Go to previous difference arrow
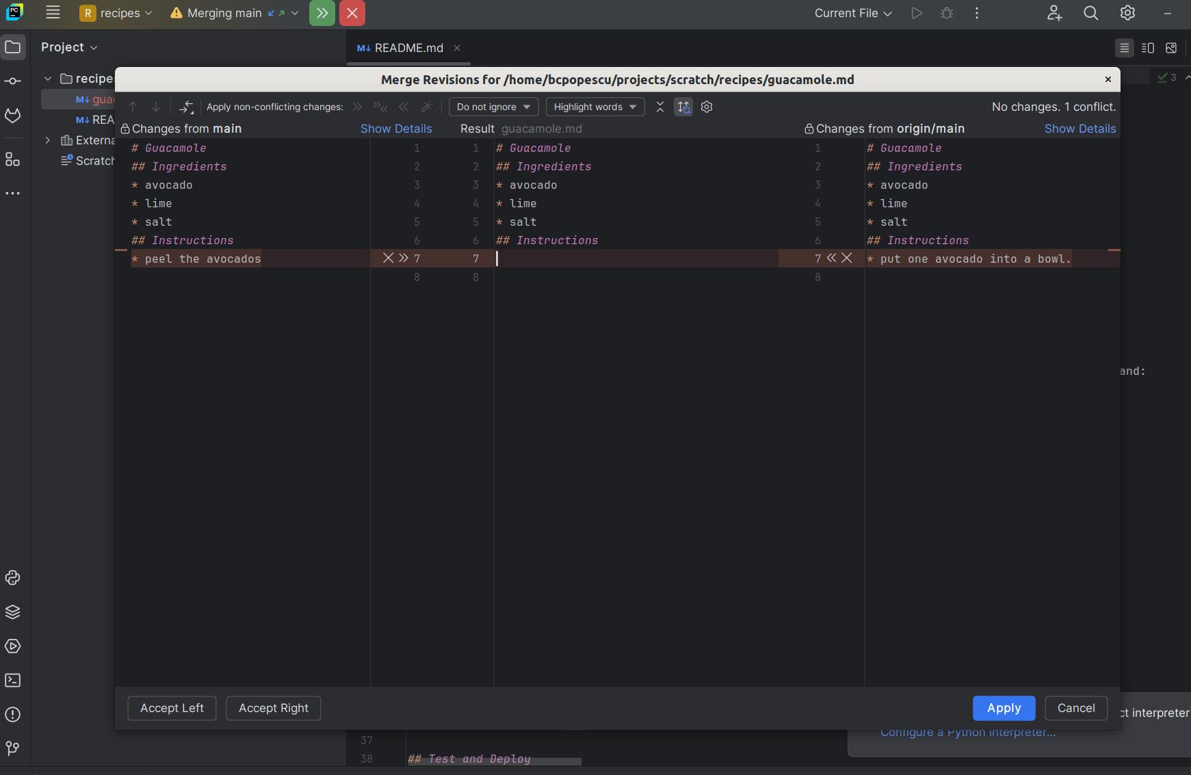Image resolution: width=1191 pixels, height=775 pixels. (133, 107)
